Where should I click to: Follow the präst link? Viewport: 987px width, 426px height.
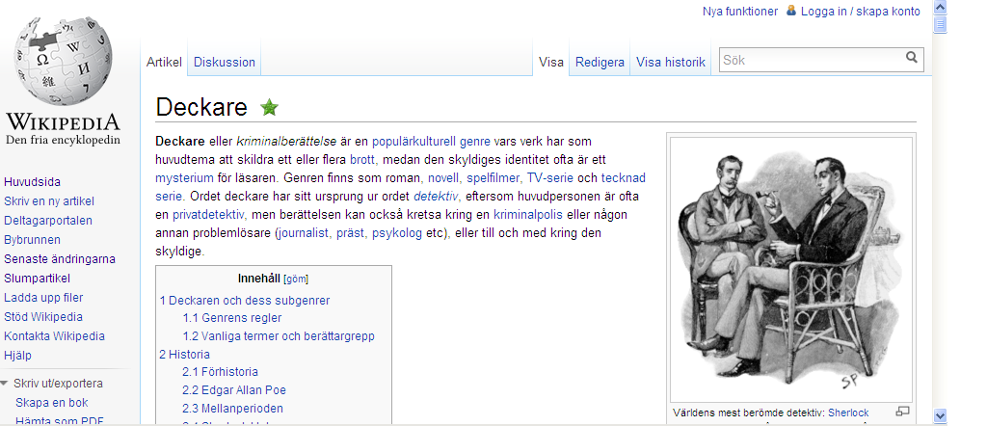click(351, 233)
